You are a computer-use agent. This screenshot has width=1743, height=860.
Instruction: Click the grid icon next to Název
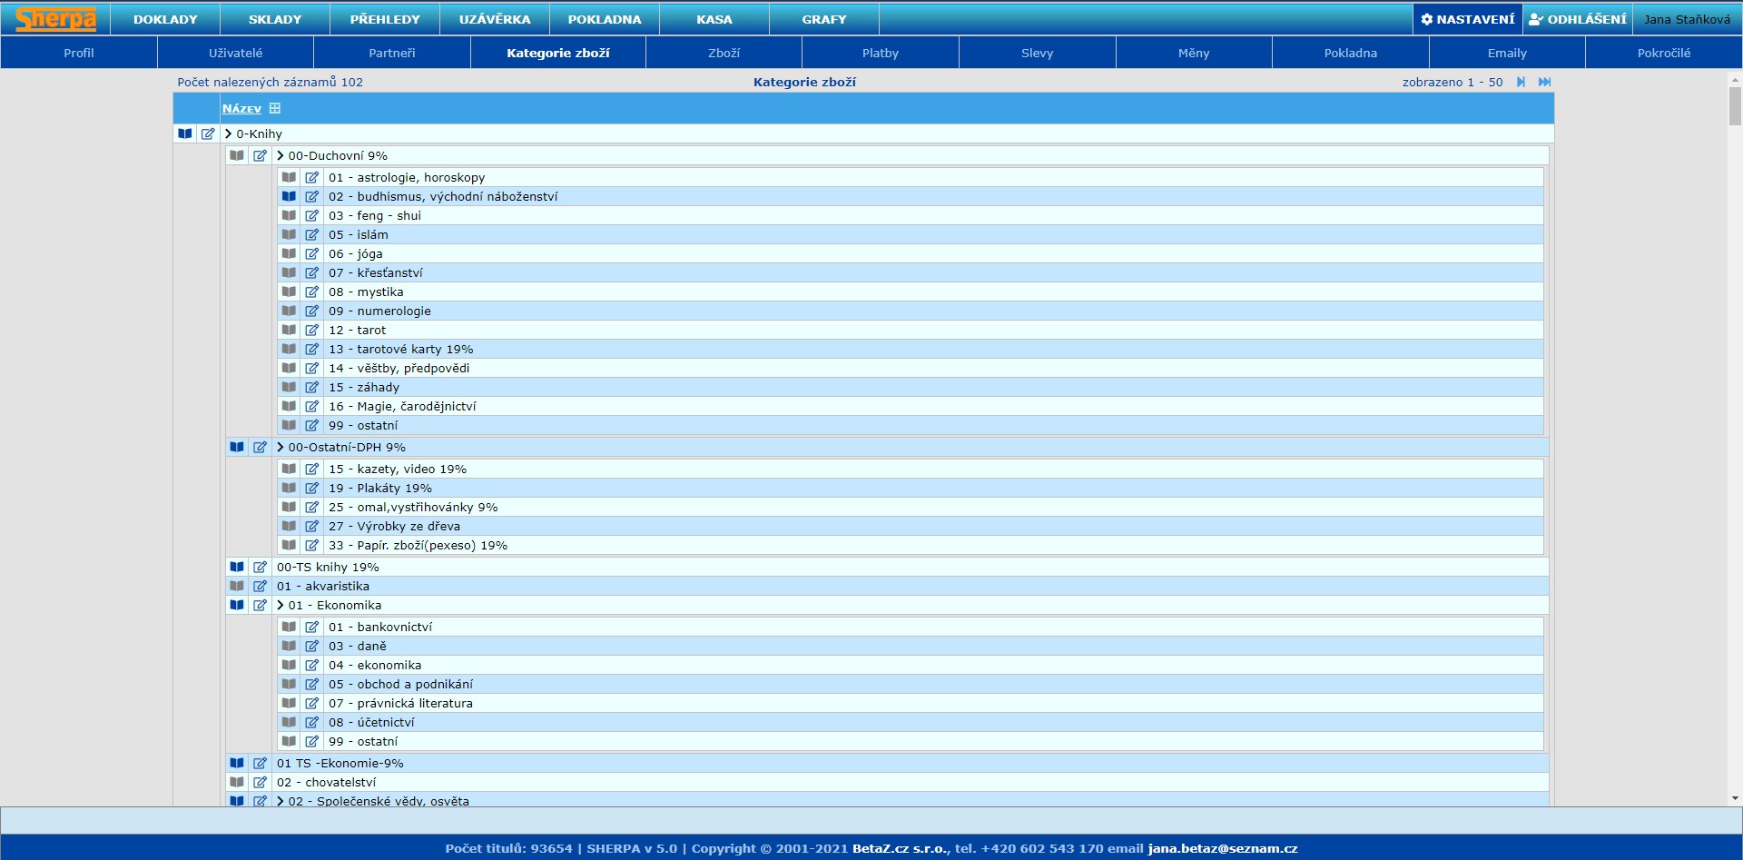pyautogui.click(x=275, y=109)
